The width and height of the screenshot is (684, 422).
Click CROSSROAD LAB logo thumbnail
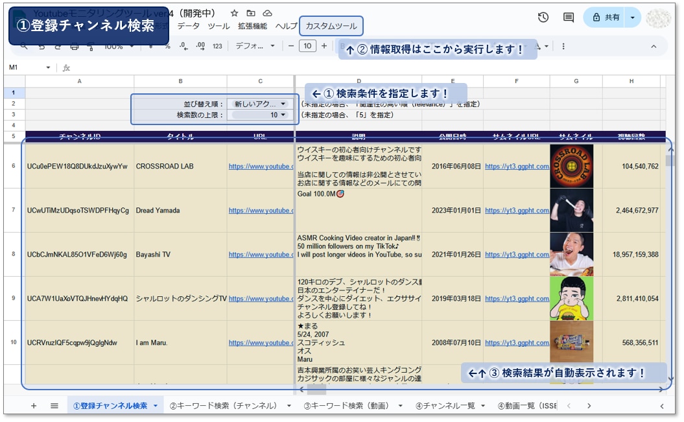571,166
